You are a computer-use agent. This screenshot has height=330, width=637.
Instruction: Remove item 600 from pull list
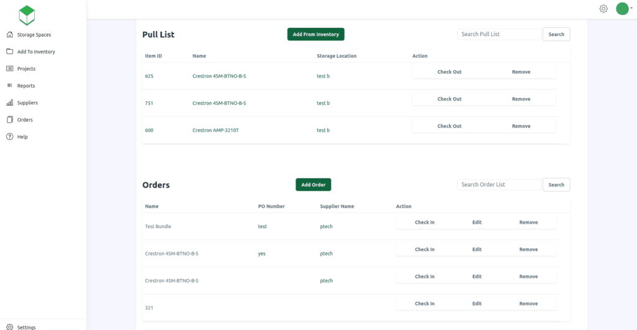521,126
